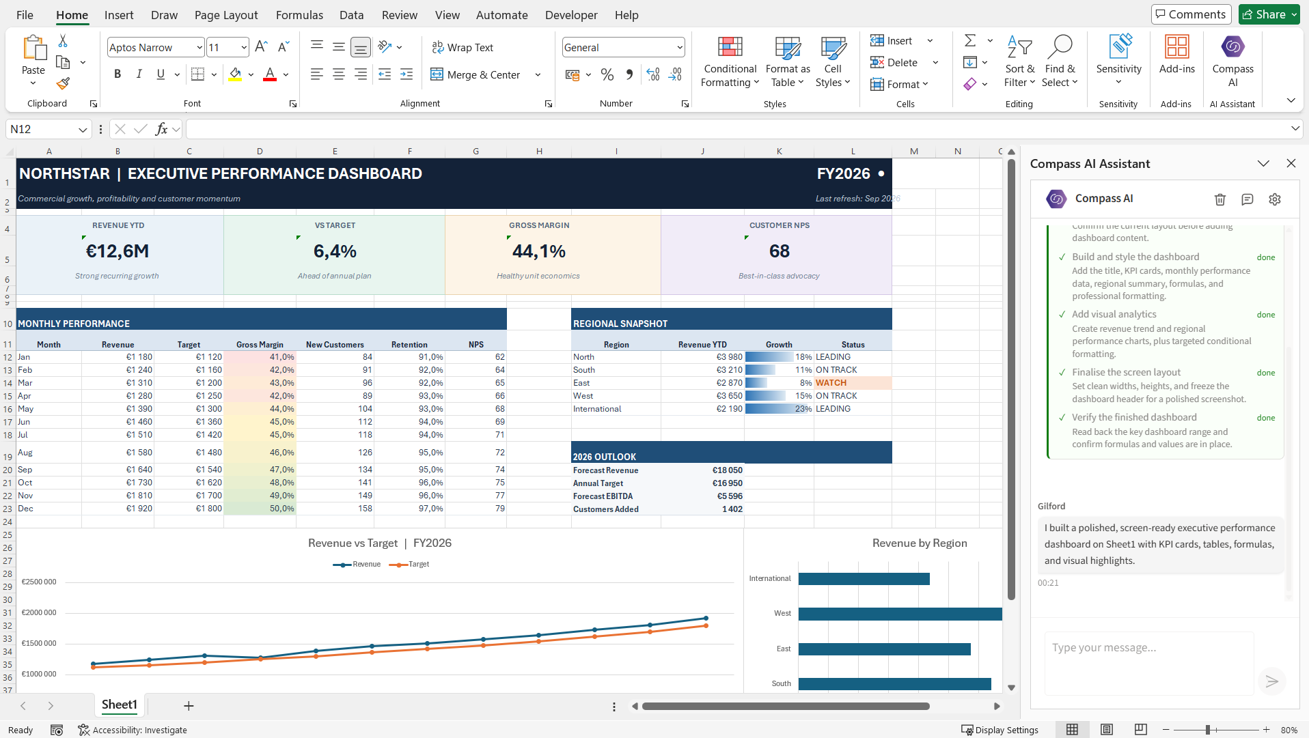The image size is (1309, 738).
Task: Click Display Settings in the status bar
Action: click(x=1000, y=730)
